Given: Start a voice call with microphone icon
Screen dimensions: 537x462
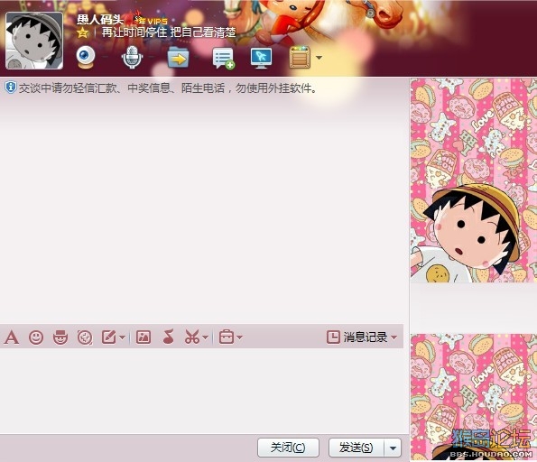Looking at the screenshot, I should click(132, 57).
